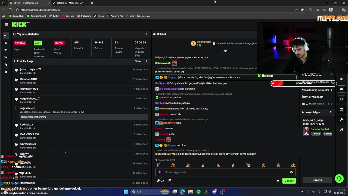The image size is (348, 196).
Task: Click the KAPALI multi-stream badge
Action: (59, 43)
